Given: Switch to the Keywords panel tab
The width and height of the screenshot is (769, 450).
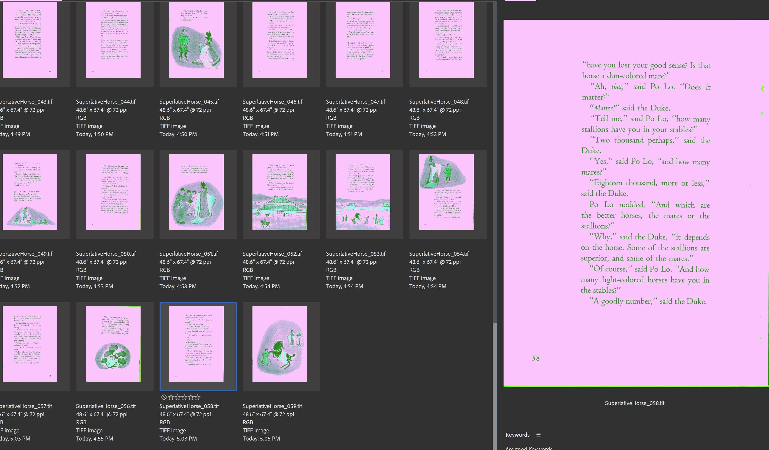Looking at the screenshot, I should pyautogui.click(x=517, y=435).
